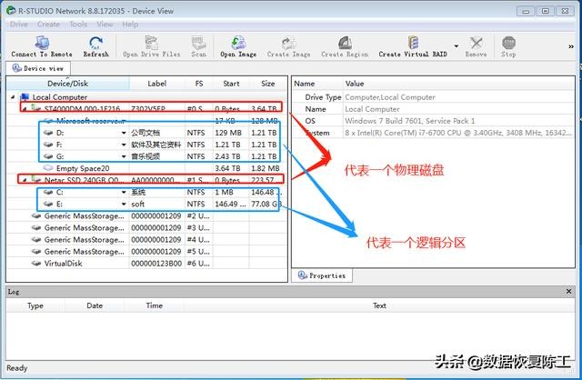582x380 pixels.
Task: Click the Stop toolbar icon
Action: click(508, 46)
